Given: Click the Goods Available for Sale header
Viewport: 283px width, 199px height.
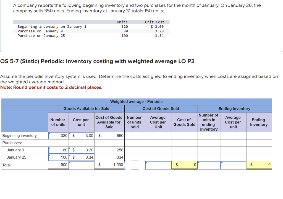Looking at the screenshot, I should 86,108.
